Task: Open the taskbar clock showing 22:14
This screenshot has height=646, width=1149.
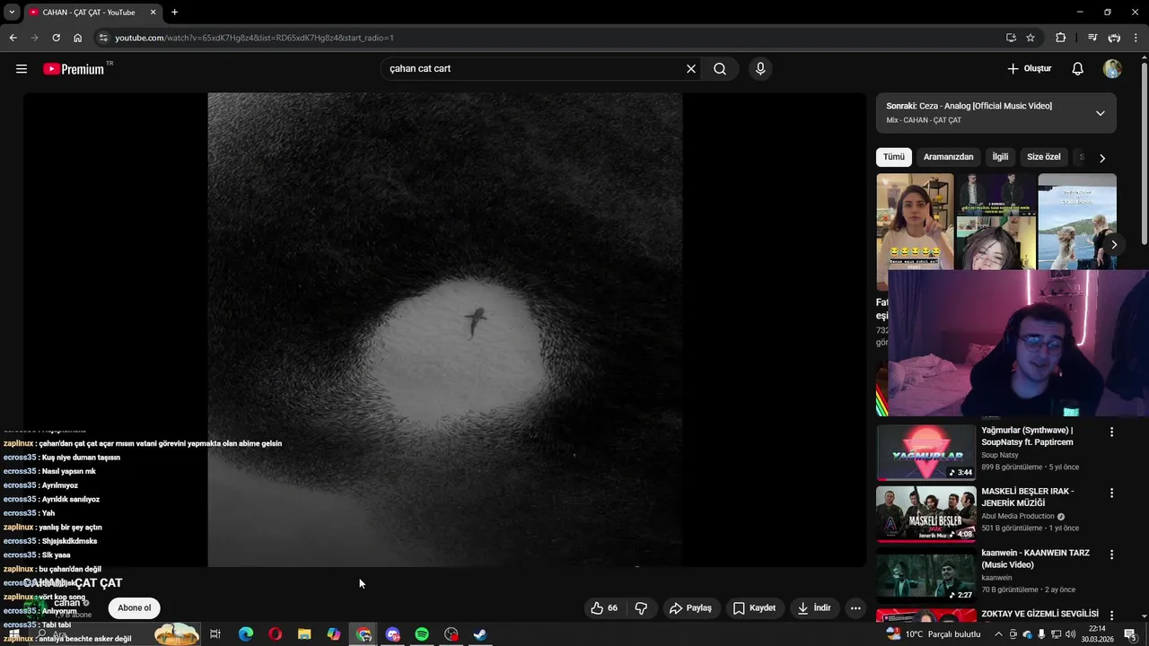Action: [1097, 634]
